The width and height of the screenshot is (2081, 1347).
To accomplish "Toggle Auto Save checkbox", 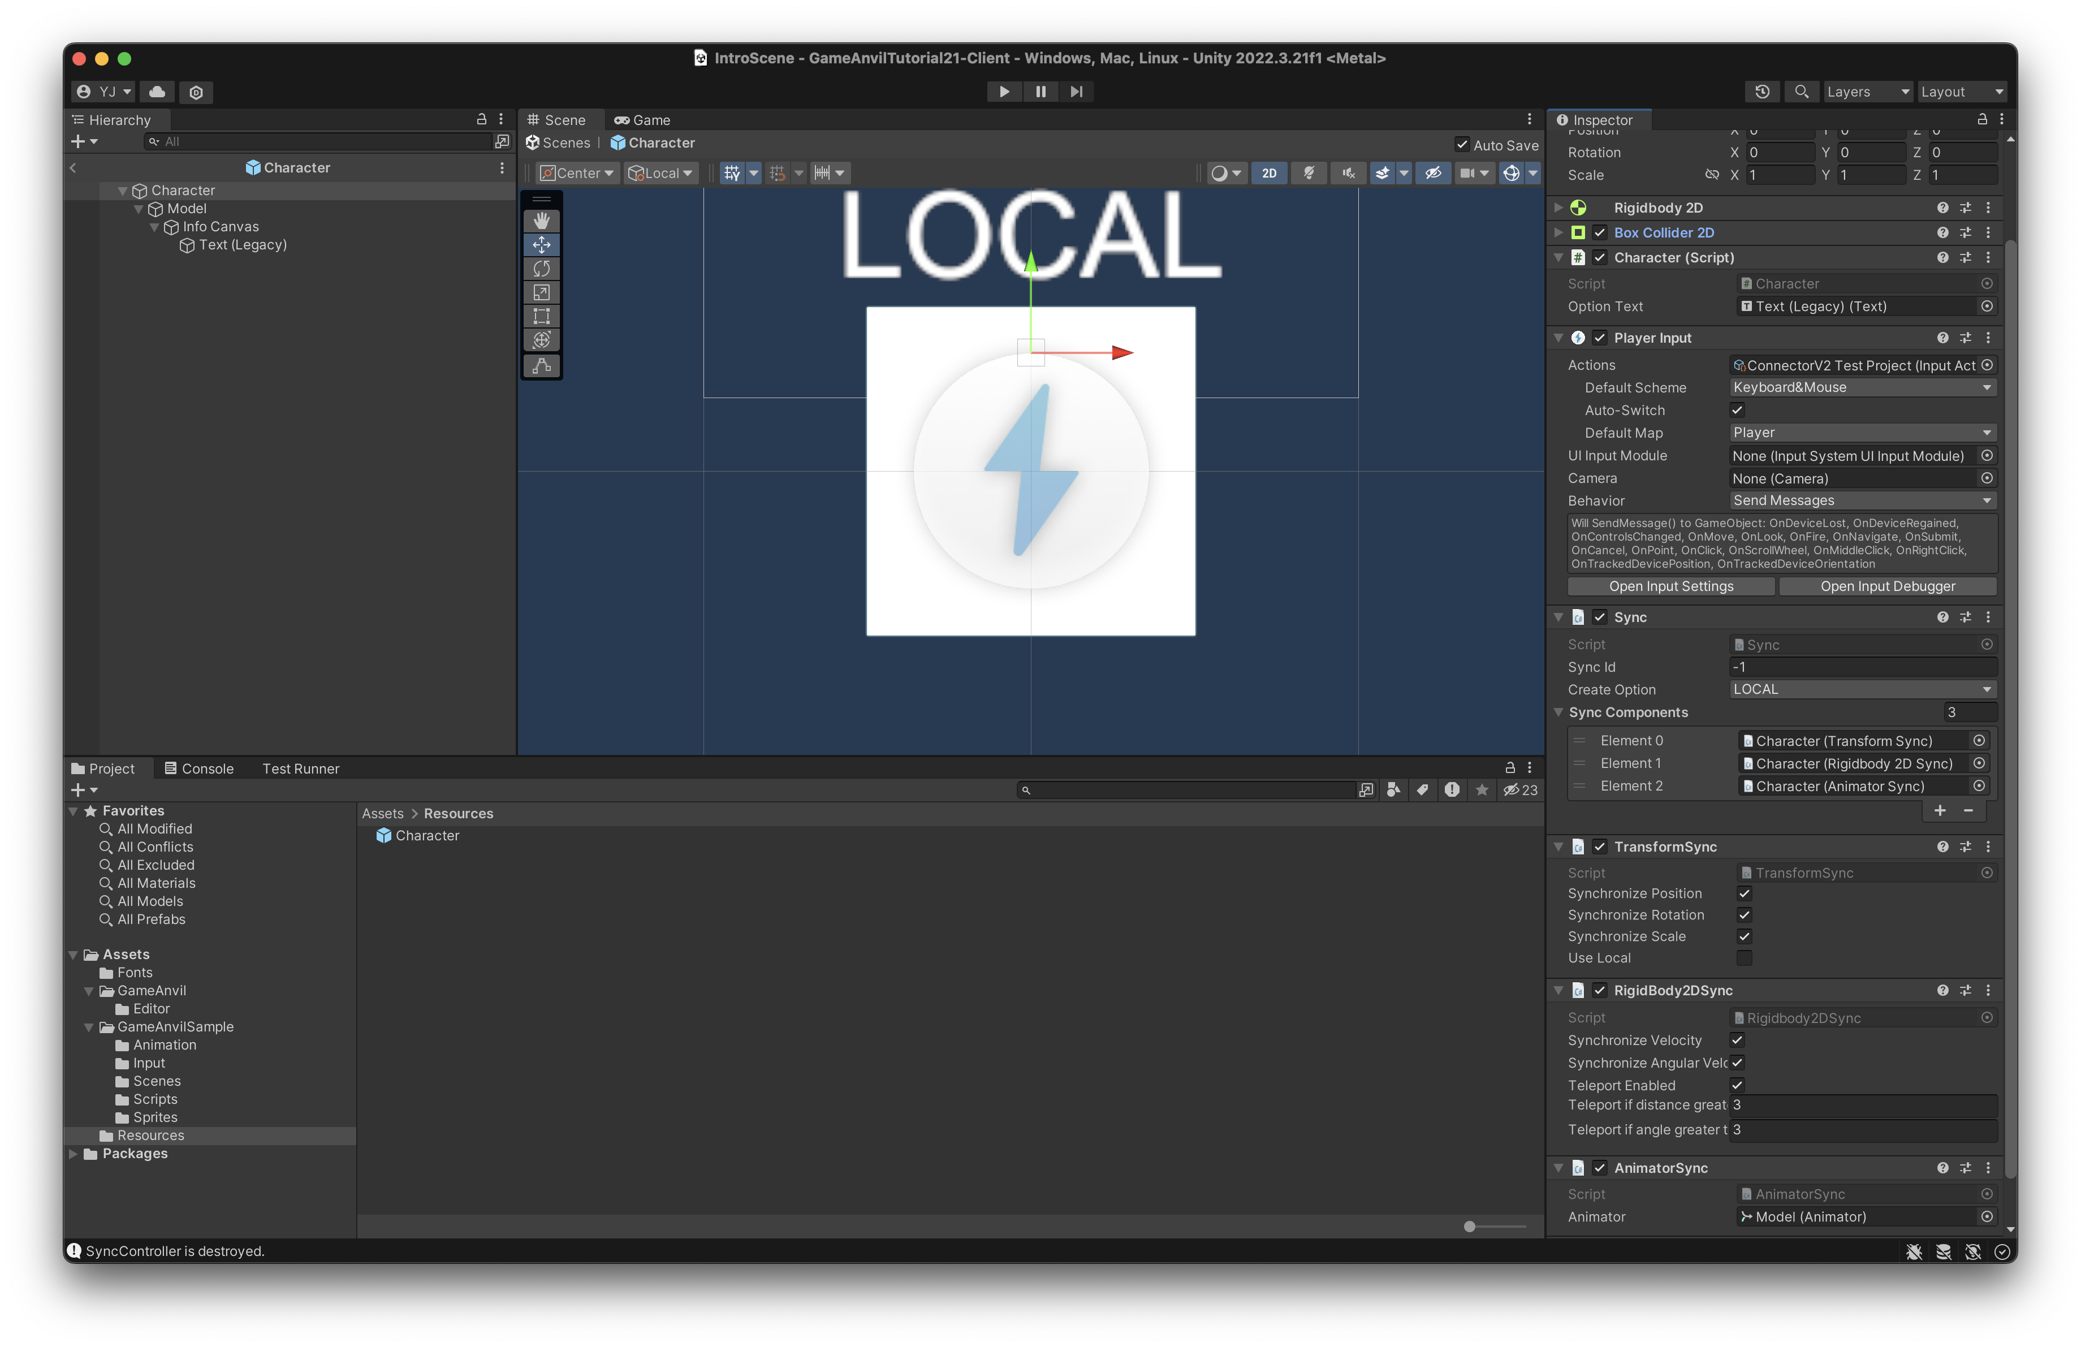I will click(x=1462, y=145).
